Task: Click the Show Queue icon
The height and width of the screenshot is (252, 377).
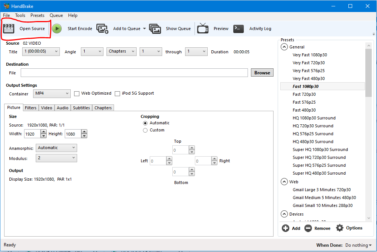Action: pyautogui.click(x=155, y=29)
